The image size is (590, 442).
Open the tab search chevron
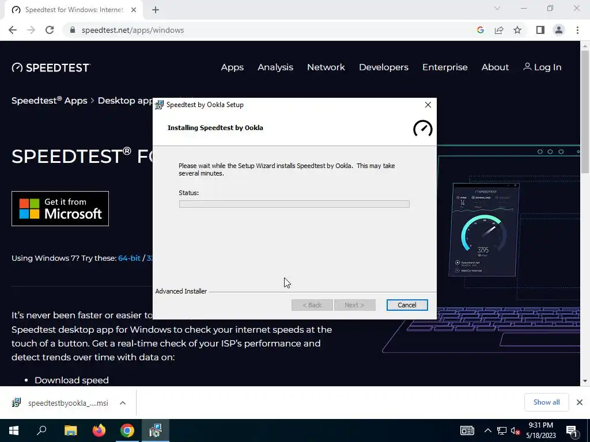coord(497,8)
